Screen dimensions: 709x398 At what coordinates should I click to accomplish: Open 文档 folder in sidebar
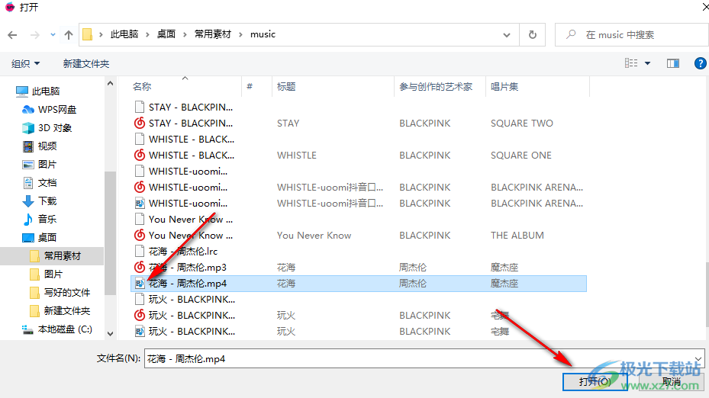pyautogui.click(x=40, y=182)
